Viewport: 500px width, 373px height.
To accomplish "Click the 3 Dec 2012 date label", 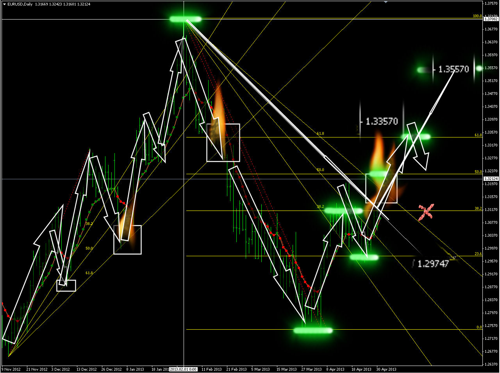I will click(61, 369).
